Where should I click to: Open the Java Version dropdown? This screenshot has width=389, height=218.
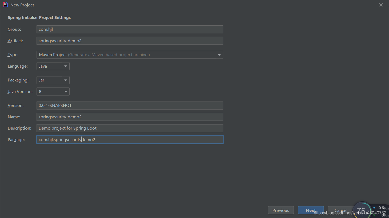point(53,92)
